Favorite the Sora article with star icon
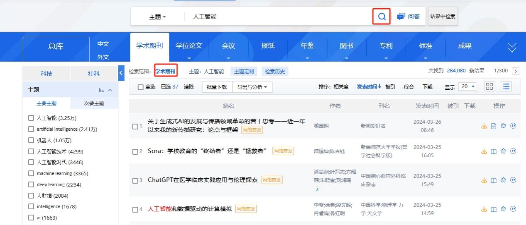Viewport: 526px width, 225px height. click(x=503, y=151)
